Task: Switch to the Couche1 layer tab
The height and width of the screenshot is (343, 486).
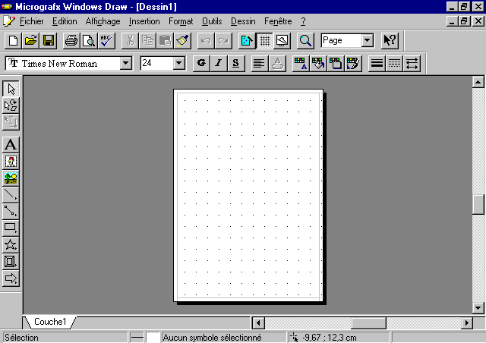Action: pos(50,322)
